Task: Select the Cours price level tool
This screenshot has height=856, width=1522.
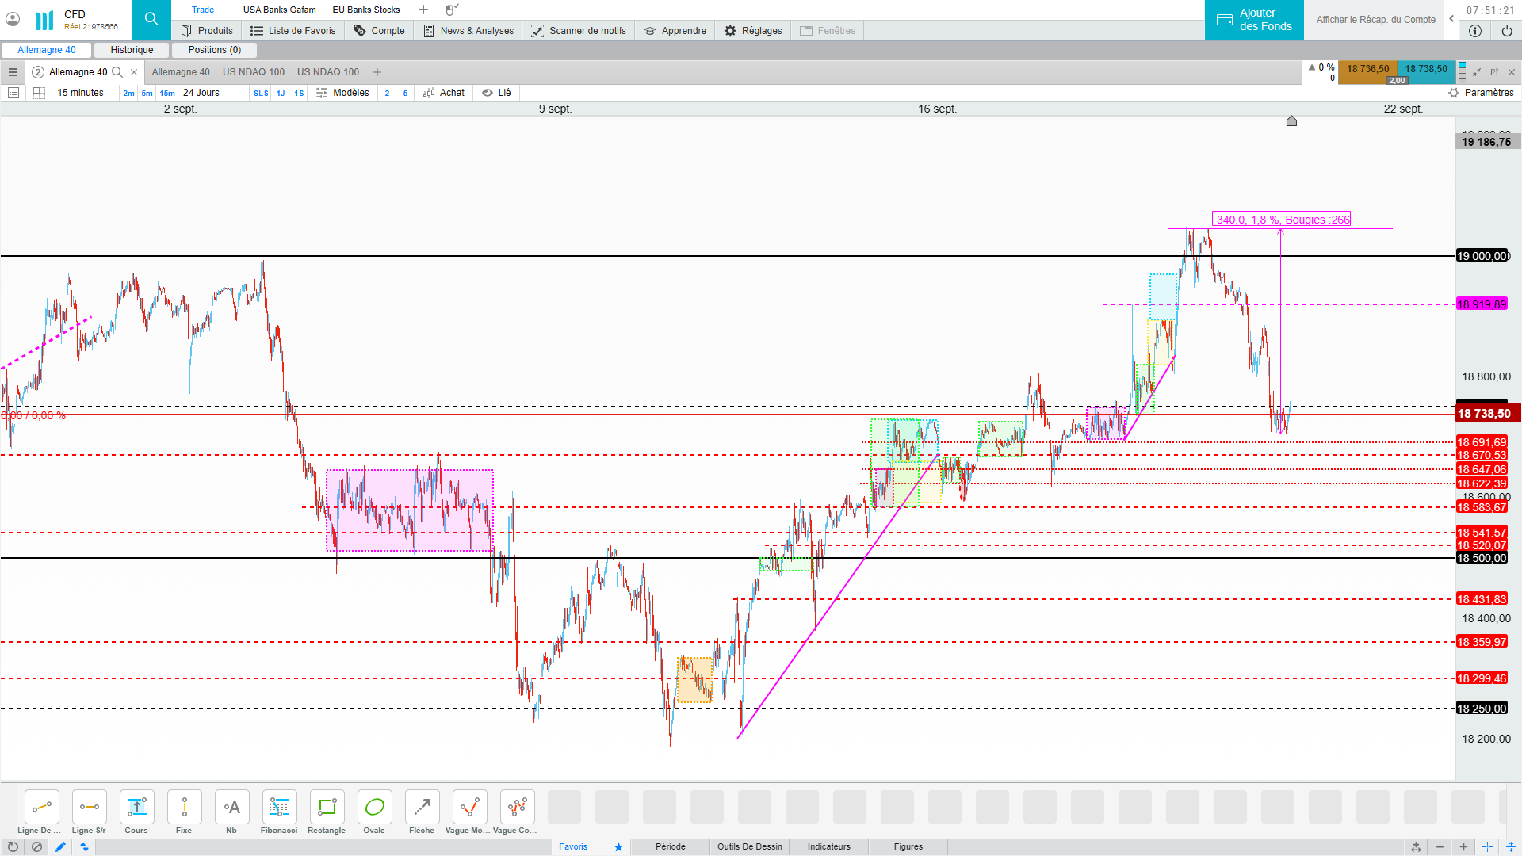Action: point(136,808)
